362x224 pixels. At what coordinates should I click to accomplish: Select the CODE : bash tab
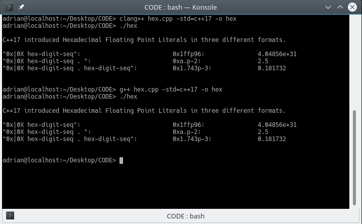[x=186, y=216]
